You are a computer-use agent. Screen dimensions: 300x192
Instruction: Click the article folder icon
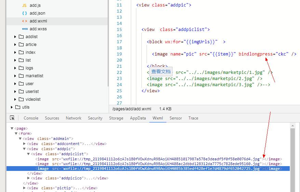21,44
